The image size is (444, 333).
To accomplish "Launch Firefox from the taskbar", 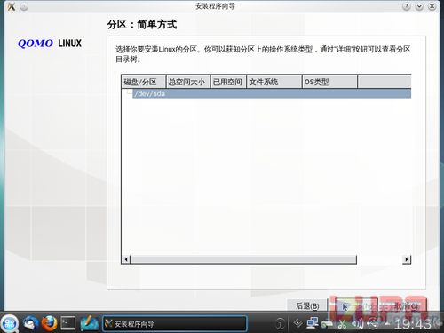I will 49,323.
